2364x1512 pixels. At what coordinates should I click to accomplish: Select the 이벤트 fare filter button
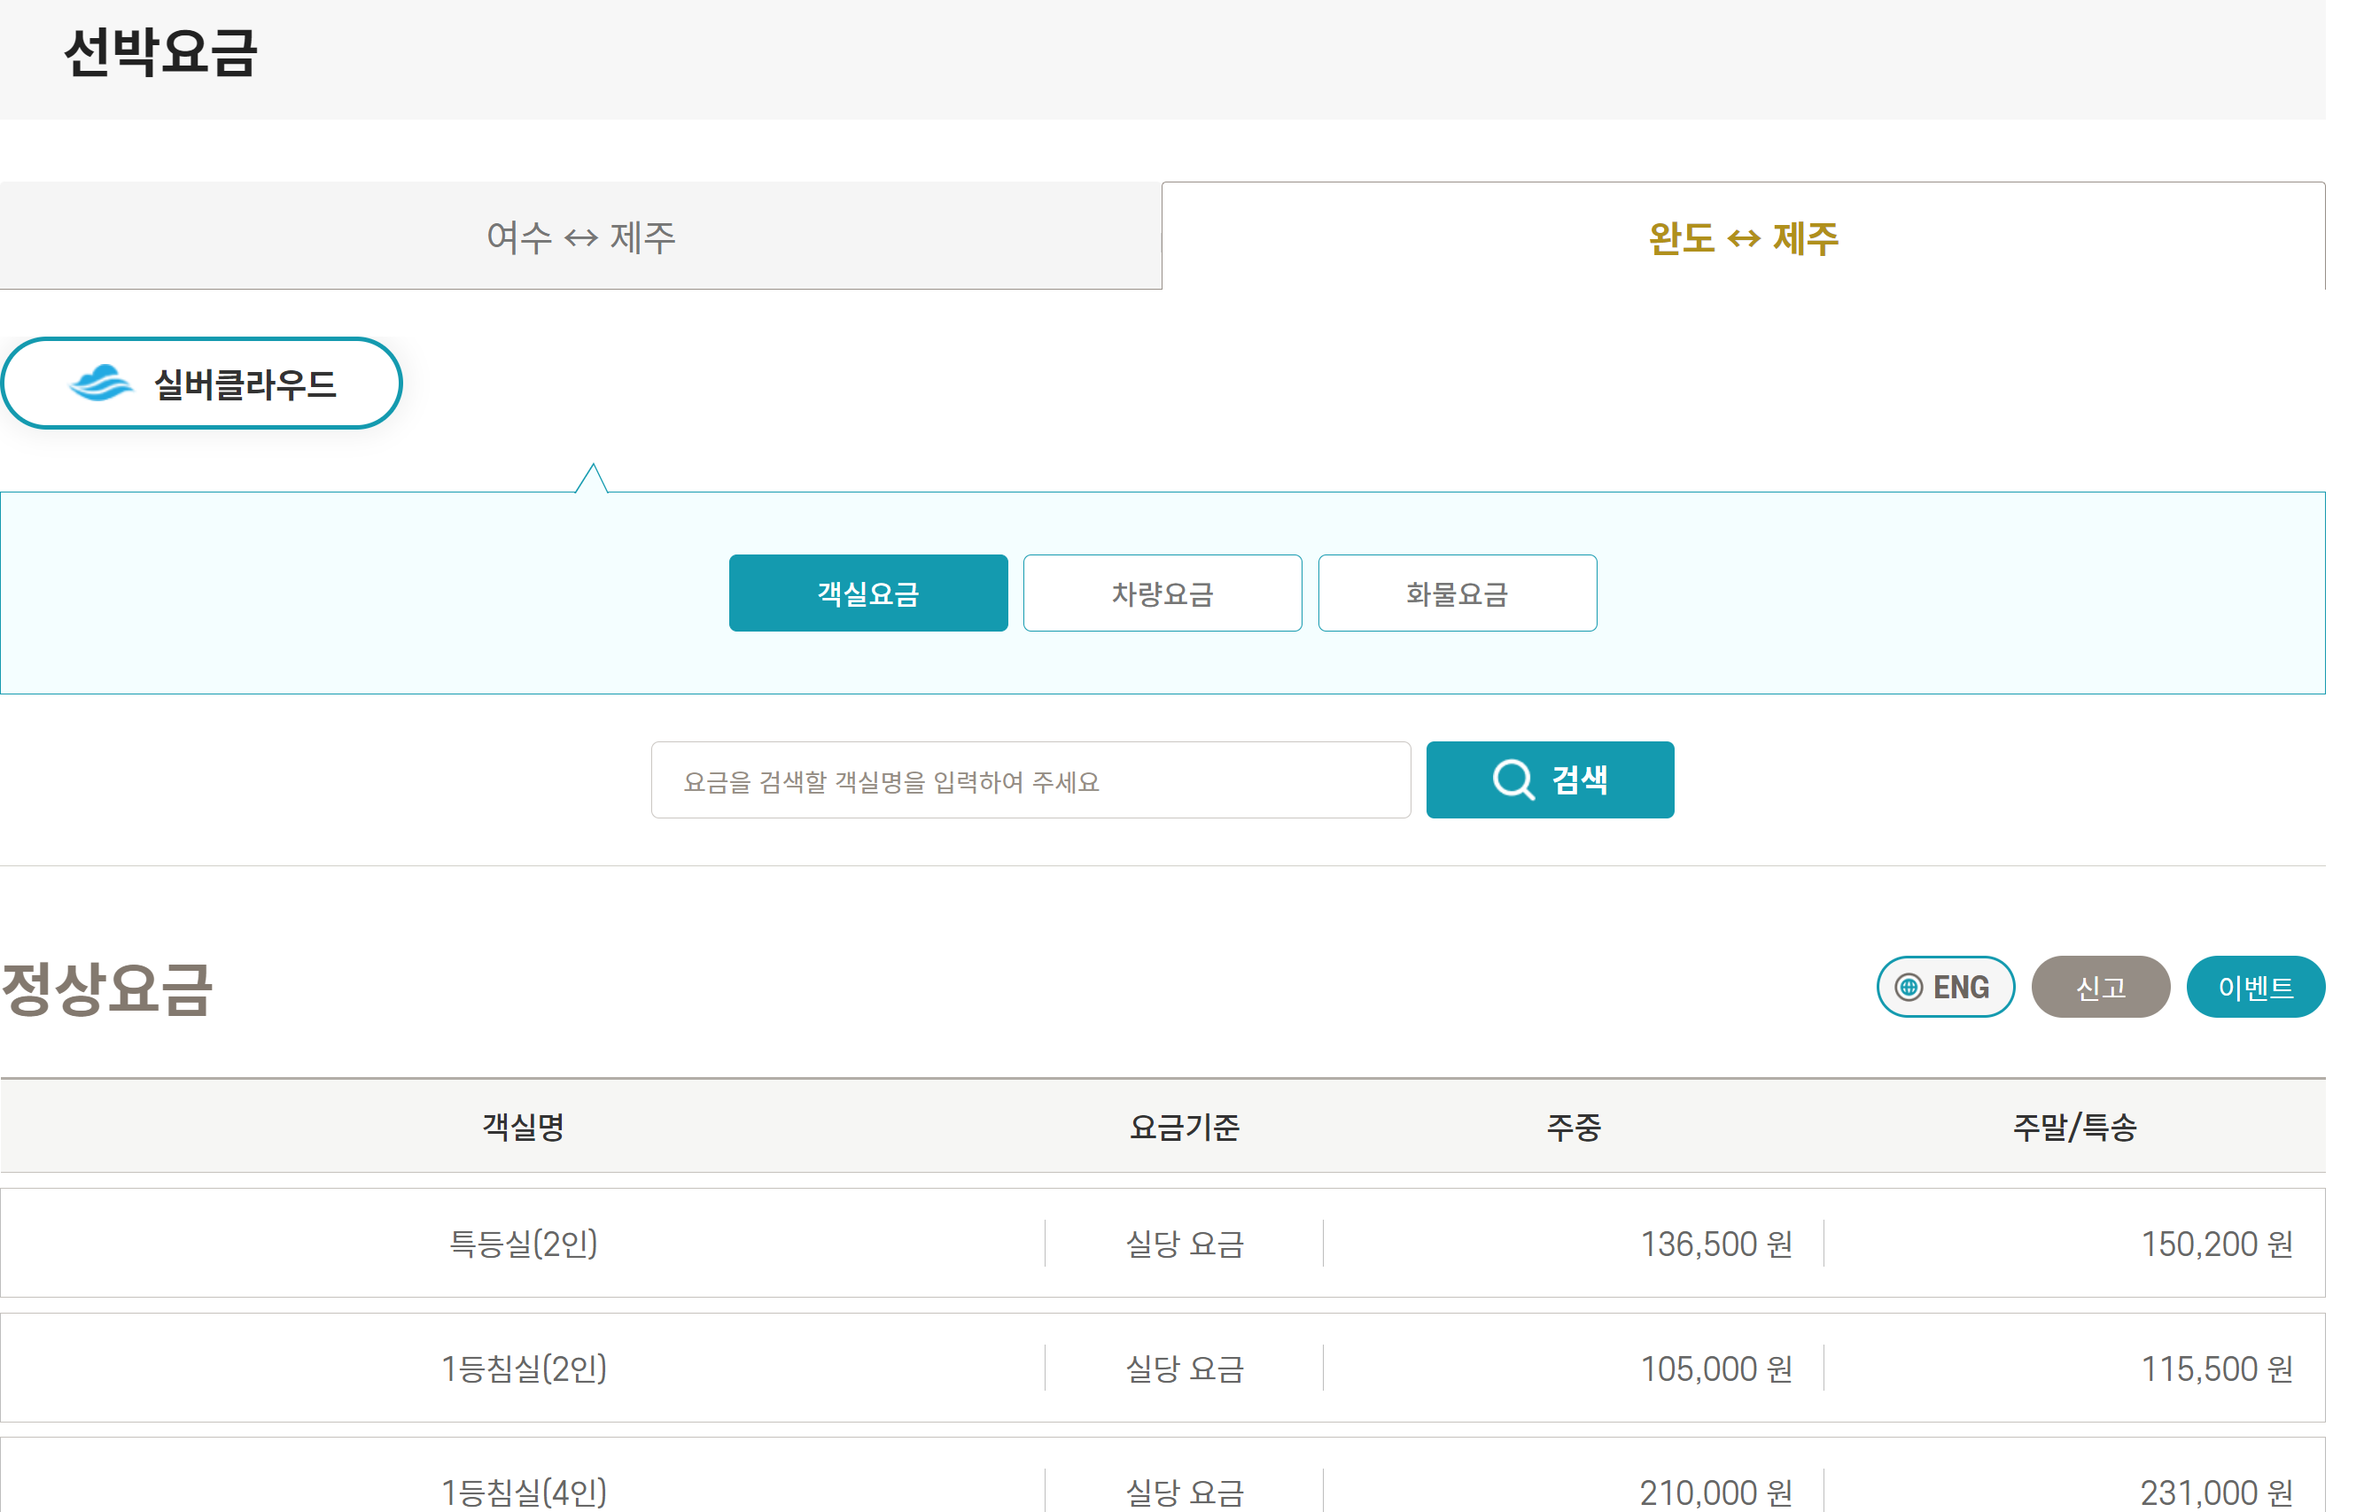2256,987
